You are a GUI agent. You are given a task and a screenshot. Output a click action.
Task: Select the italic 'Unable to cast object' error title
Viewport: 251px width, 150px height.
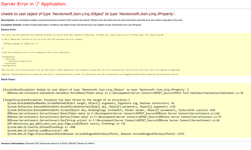(88, 14)
